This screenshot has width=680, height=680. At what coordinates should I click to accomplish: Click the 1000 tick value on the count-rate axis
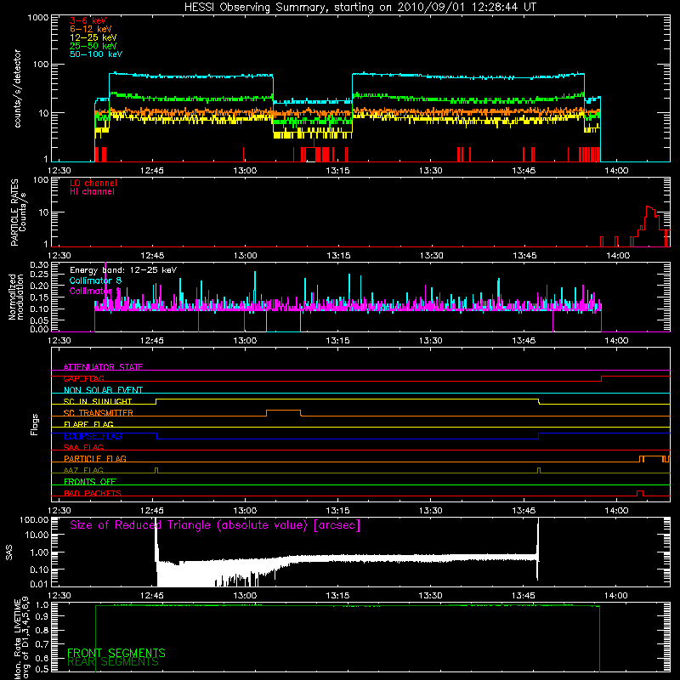pos(38,18)
